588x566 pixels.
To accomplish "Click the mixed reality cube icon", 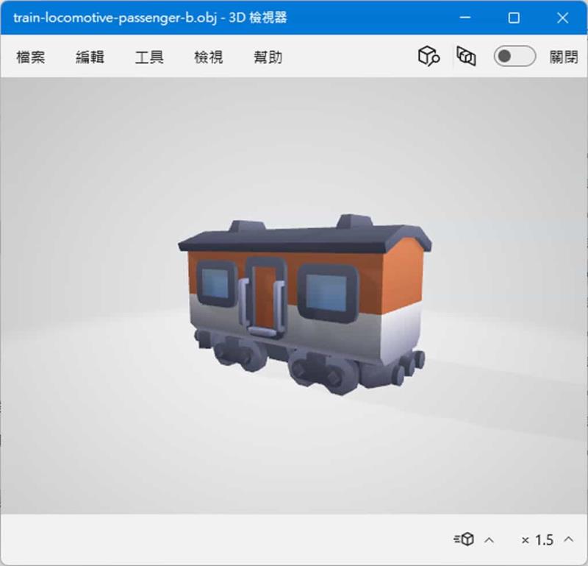I will click(x=466, y=56).
